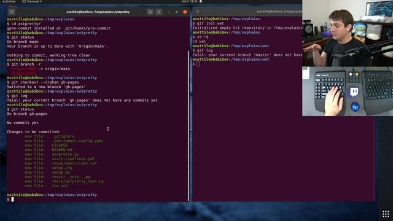Maximize the astpretty terminal window

coord(177,12)
